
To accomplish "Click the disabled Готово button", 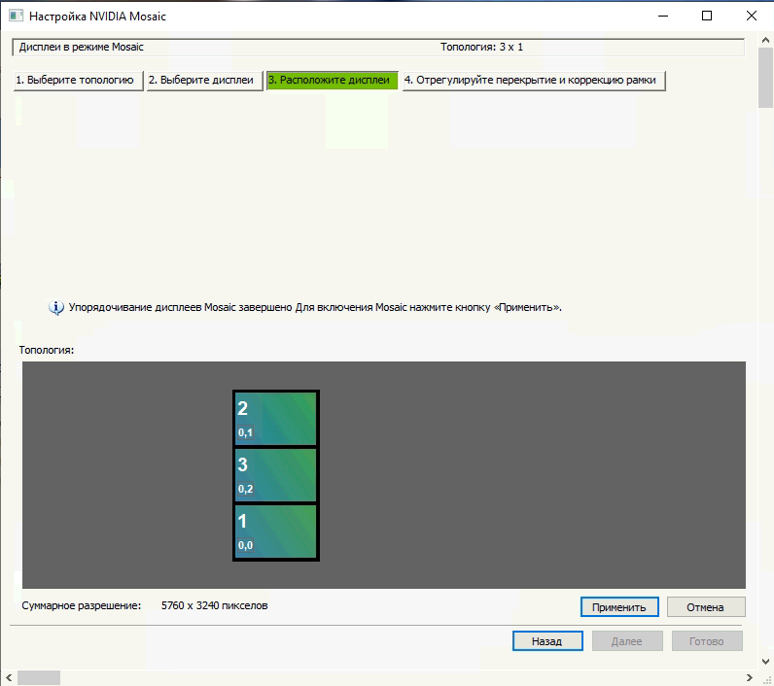I will 706,641.
